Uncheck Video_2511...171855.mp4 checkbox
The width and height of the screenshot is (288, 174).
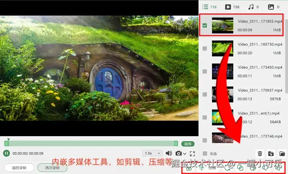point(204,25)
